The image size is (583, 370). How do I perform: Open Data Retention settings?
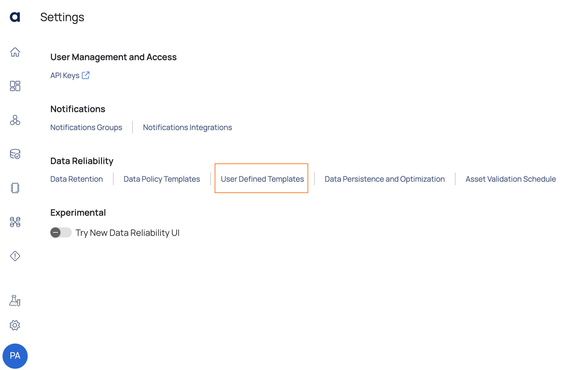coord(76,179)
